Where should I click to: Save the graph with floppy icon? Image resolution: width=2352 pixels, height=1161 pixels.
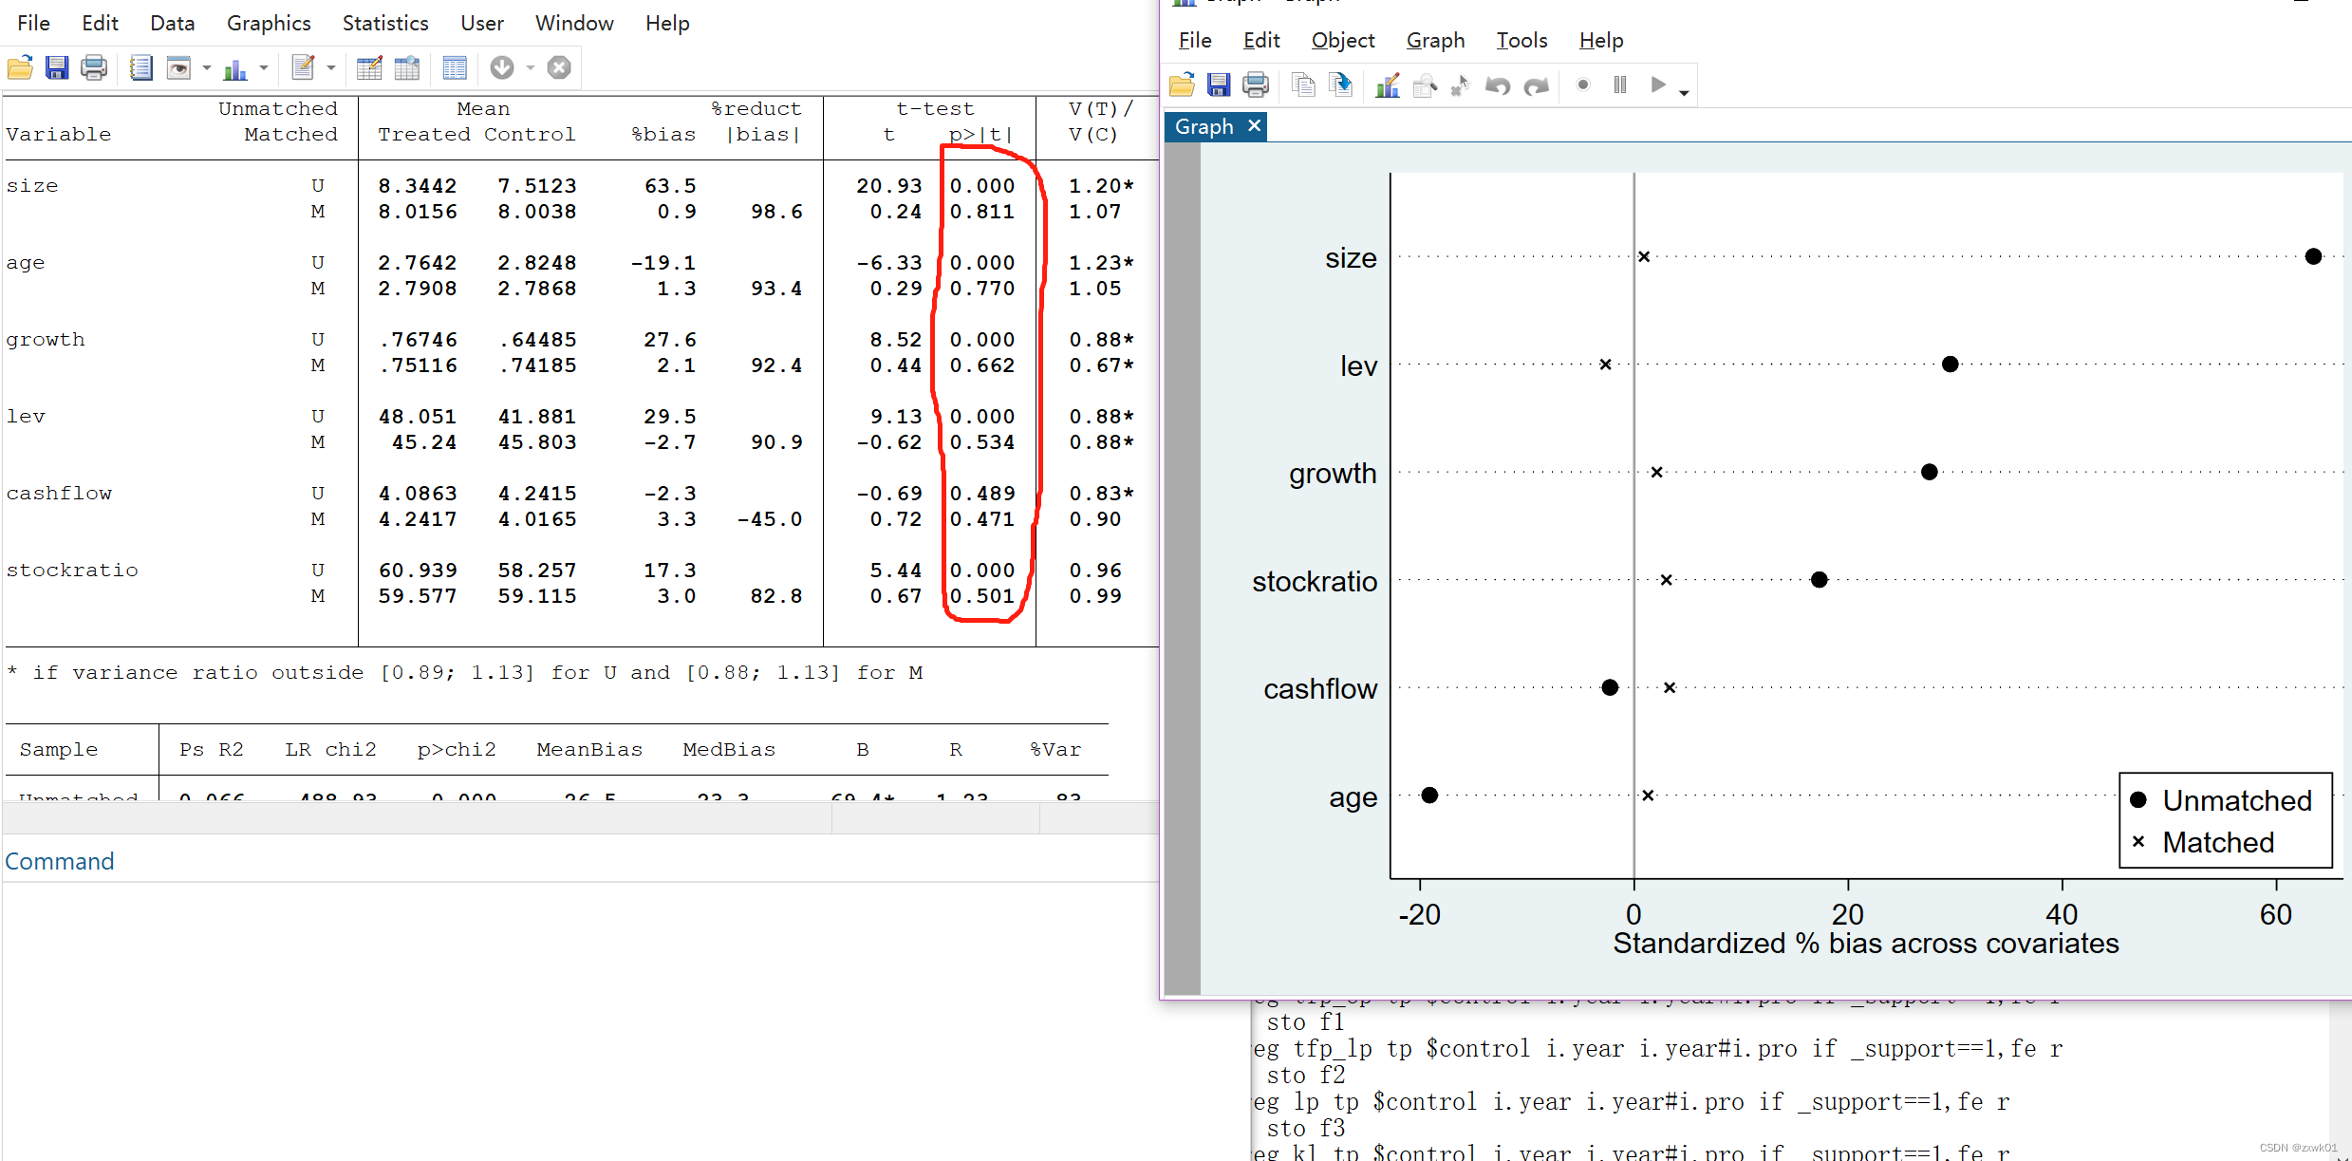pos(1219,85)
